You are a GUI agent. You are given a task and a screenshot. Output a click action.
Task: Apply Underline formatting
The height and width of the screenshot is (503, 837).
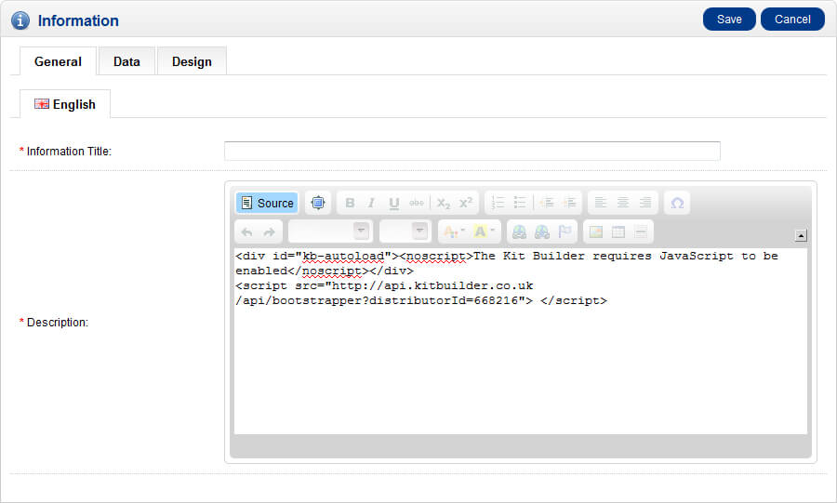point(394,203)
